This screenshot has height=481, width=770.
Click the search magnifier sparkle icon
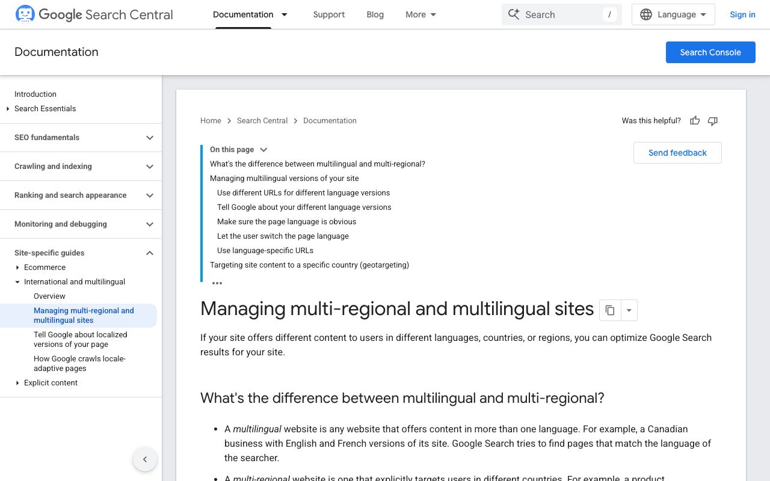pyautogui.click(x=514, y=14)
